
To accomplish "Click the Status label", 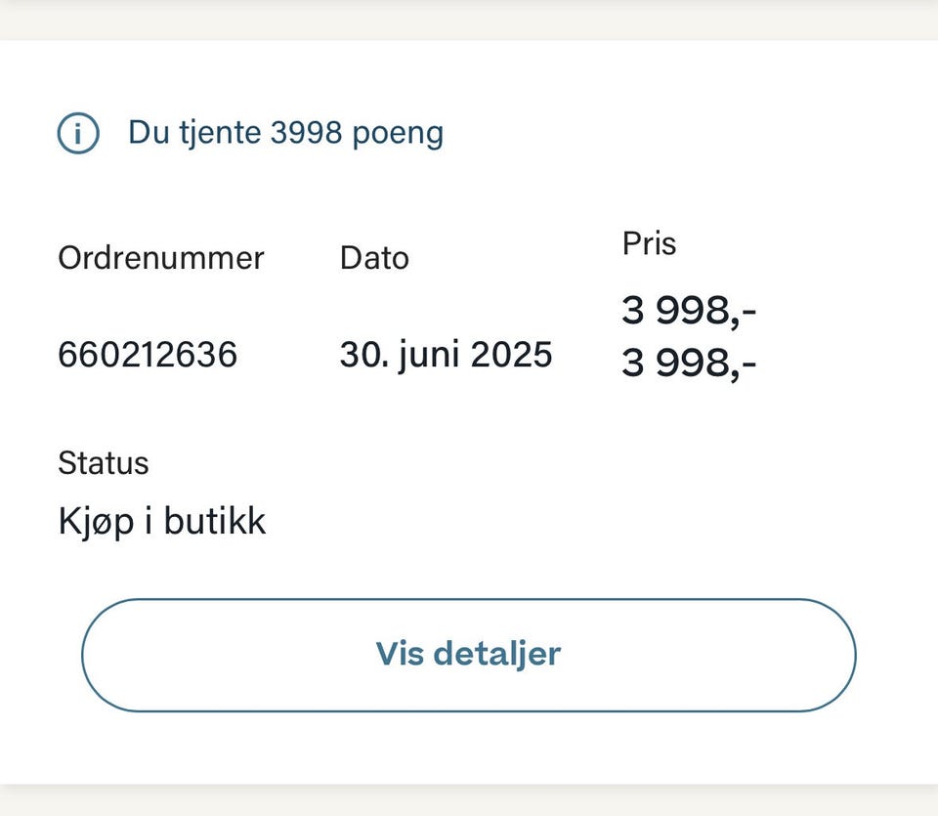I will pyautogui.click(x=104, y=462).
